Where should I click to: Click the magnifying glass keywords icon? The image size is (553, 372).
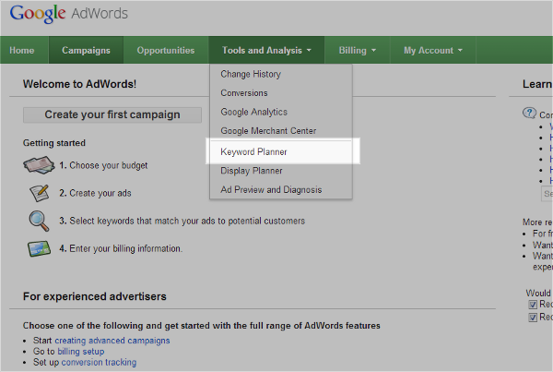click(x=39, y=221)
